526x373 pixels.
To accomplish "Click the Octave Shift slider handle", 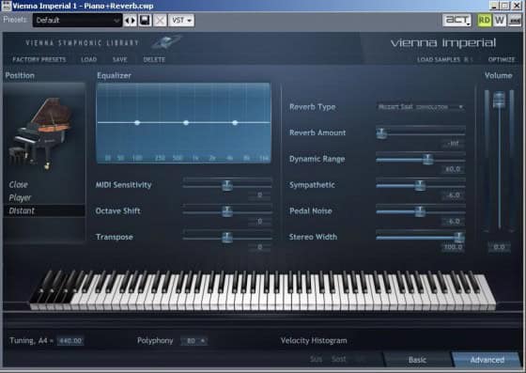I will pyautogui.click(x=227, y=211).
